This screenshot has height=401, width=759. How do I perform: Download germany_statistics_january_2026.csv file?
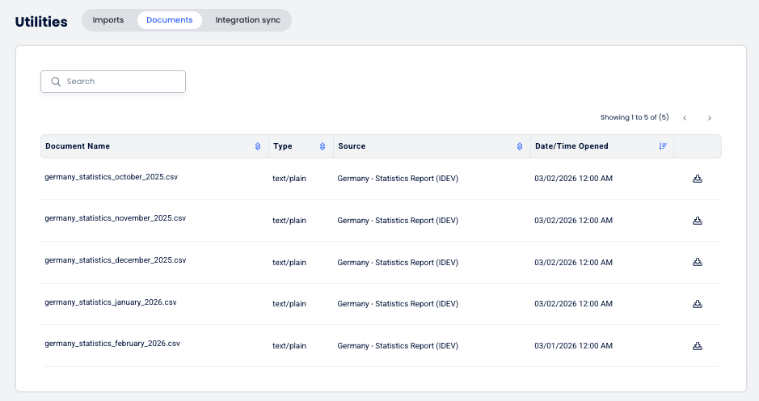(698, 304)
